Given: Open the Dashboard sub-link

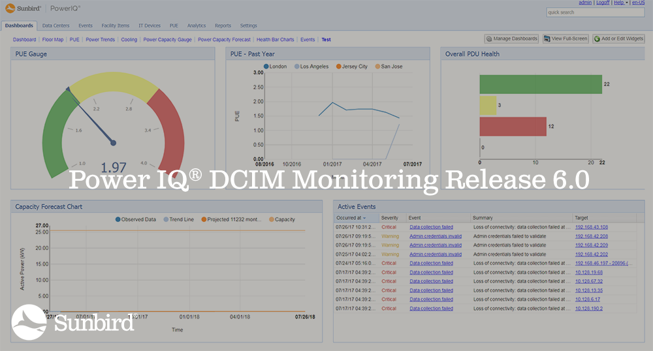Looking at the screenshot, I should (24, 40).
